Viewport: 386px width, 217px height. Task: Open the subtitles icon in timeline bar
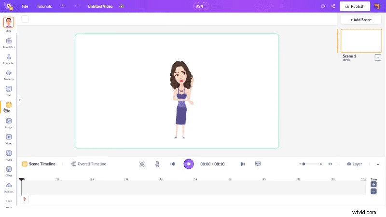click(258, 164)
